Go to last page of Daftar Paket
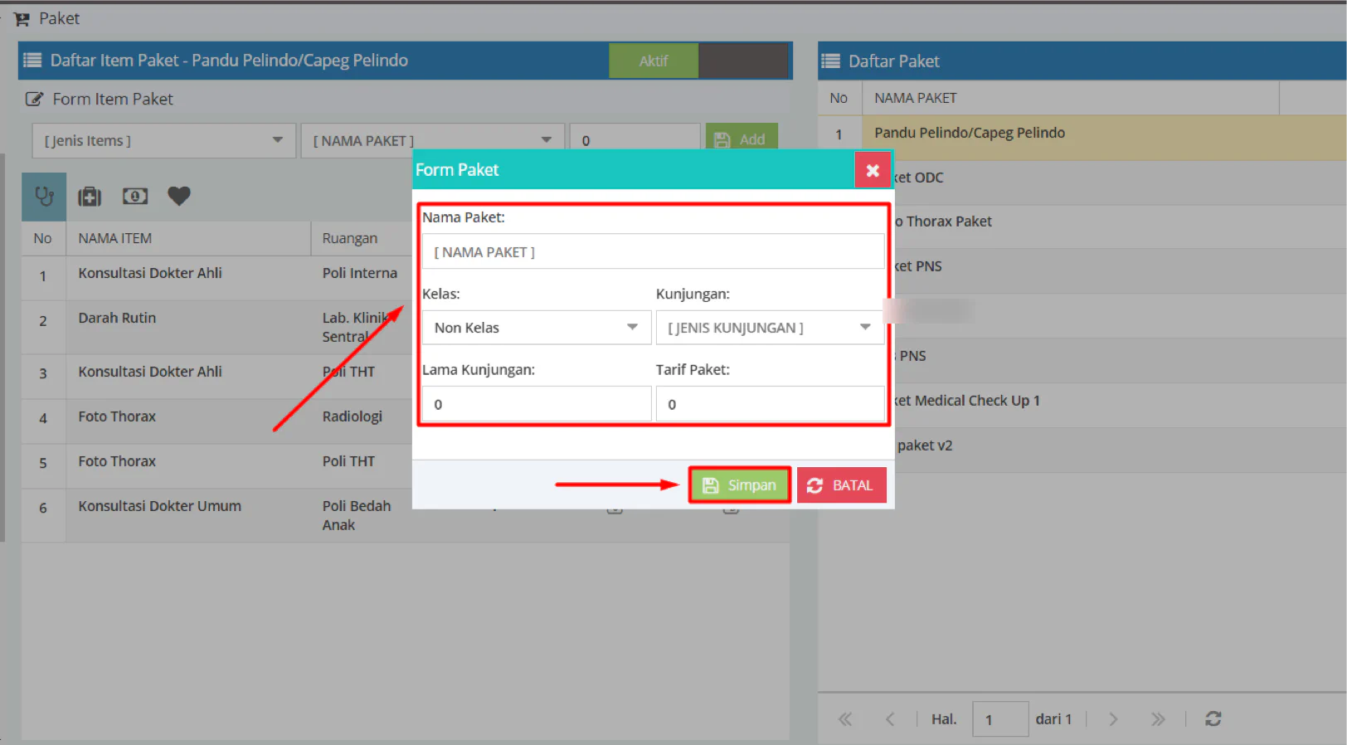Image resolution: width=1347 pixels, height=745 pixels. tap(1158, 719)
